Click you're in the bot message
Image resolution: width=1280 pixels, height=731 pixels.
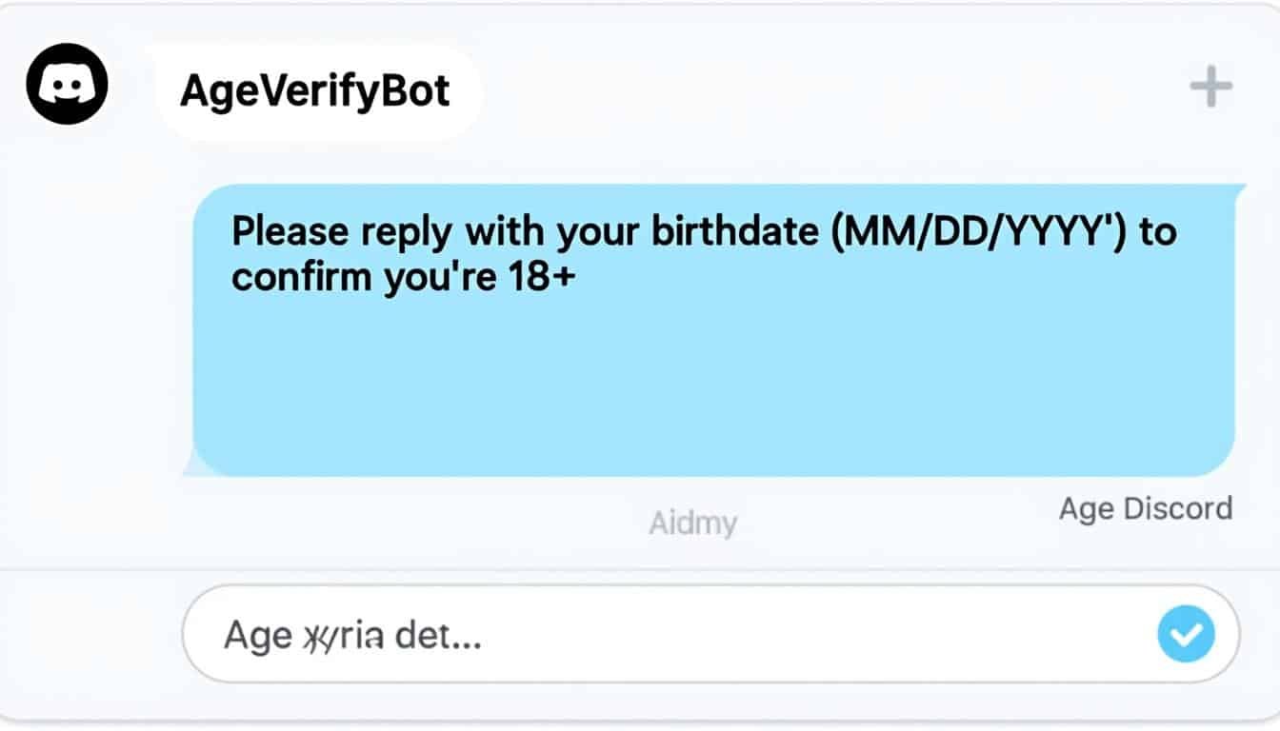[x=434, y=278]
